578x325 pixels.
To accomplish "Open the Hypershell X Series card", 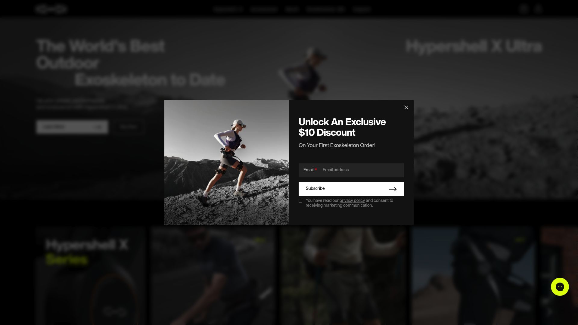I will pos(90,276).
